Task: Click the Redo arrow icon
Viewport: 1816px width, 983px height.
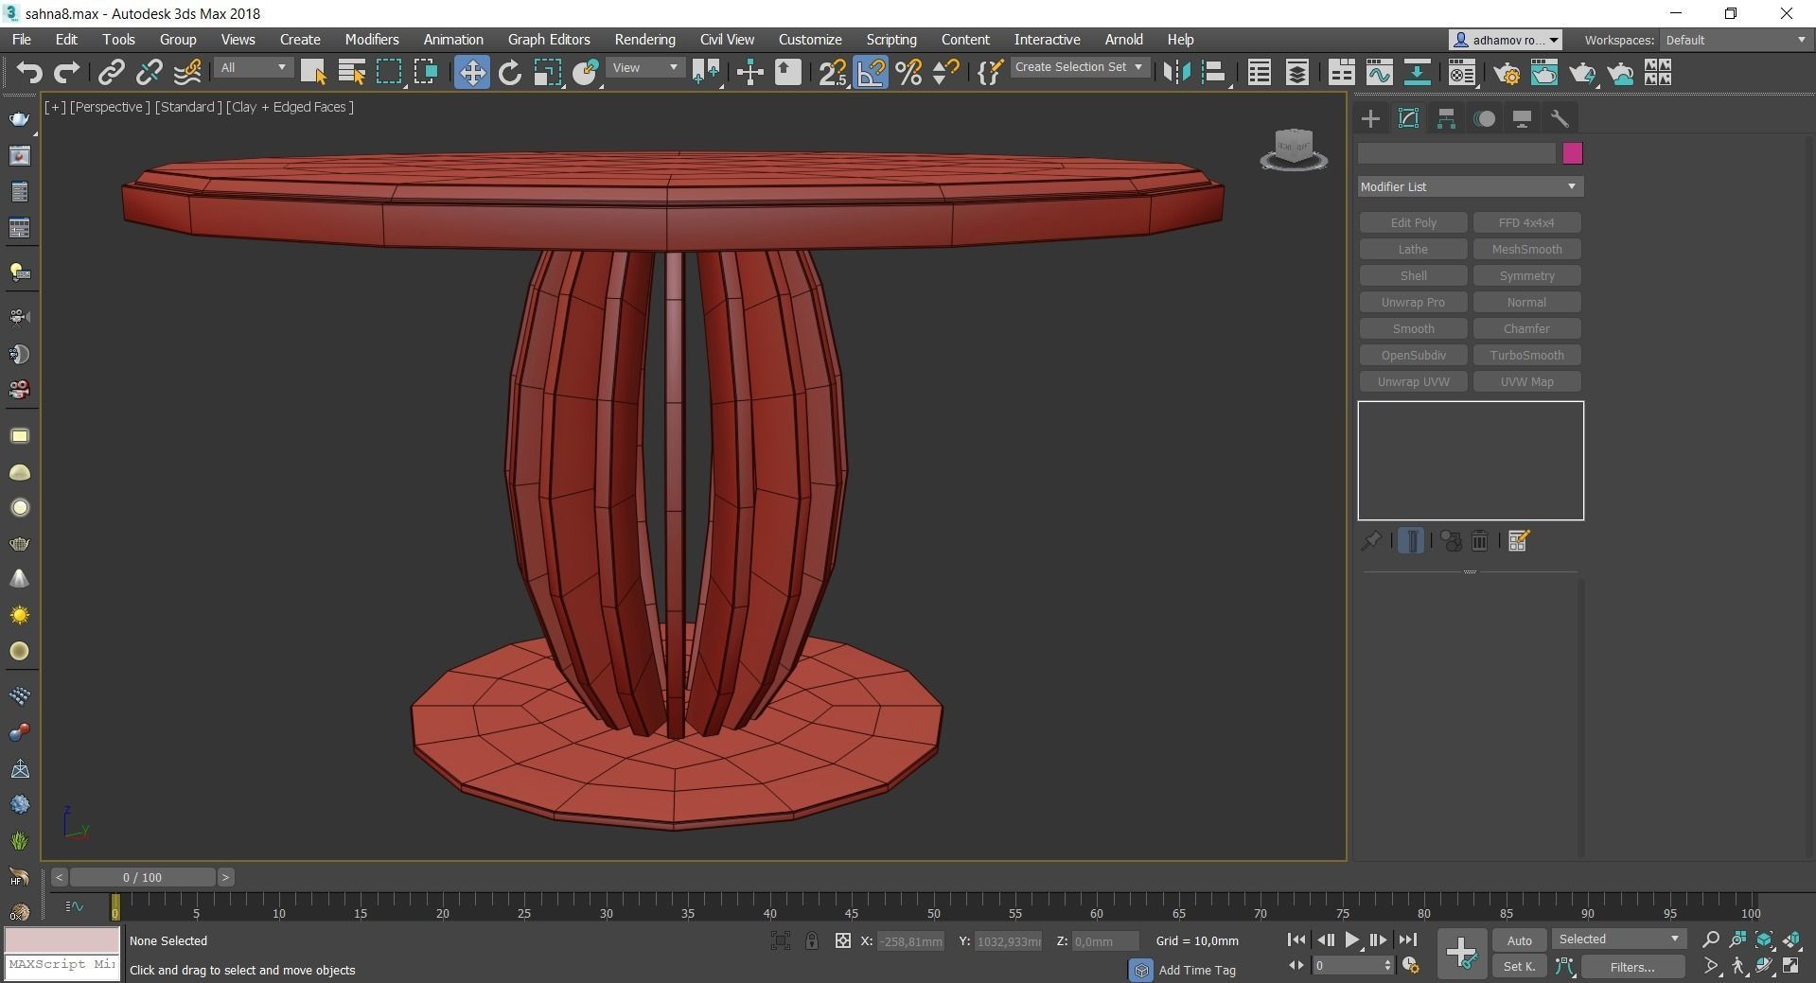Action: tap(66, 72)
